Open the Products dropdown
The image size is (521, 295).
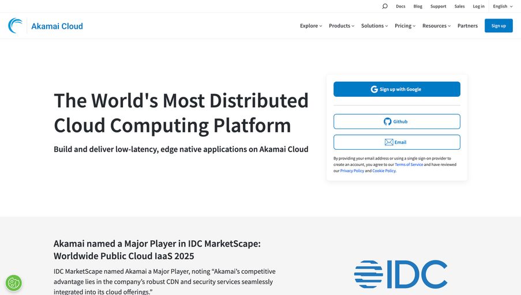342,26
